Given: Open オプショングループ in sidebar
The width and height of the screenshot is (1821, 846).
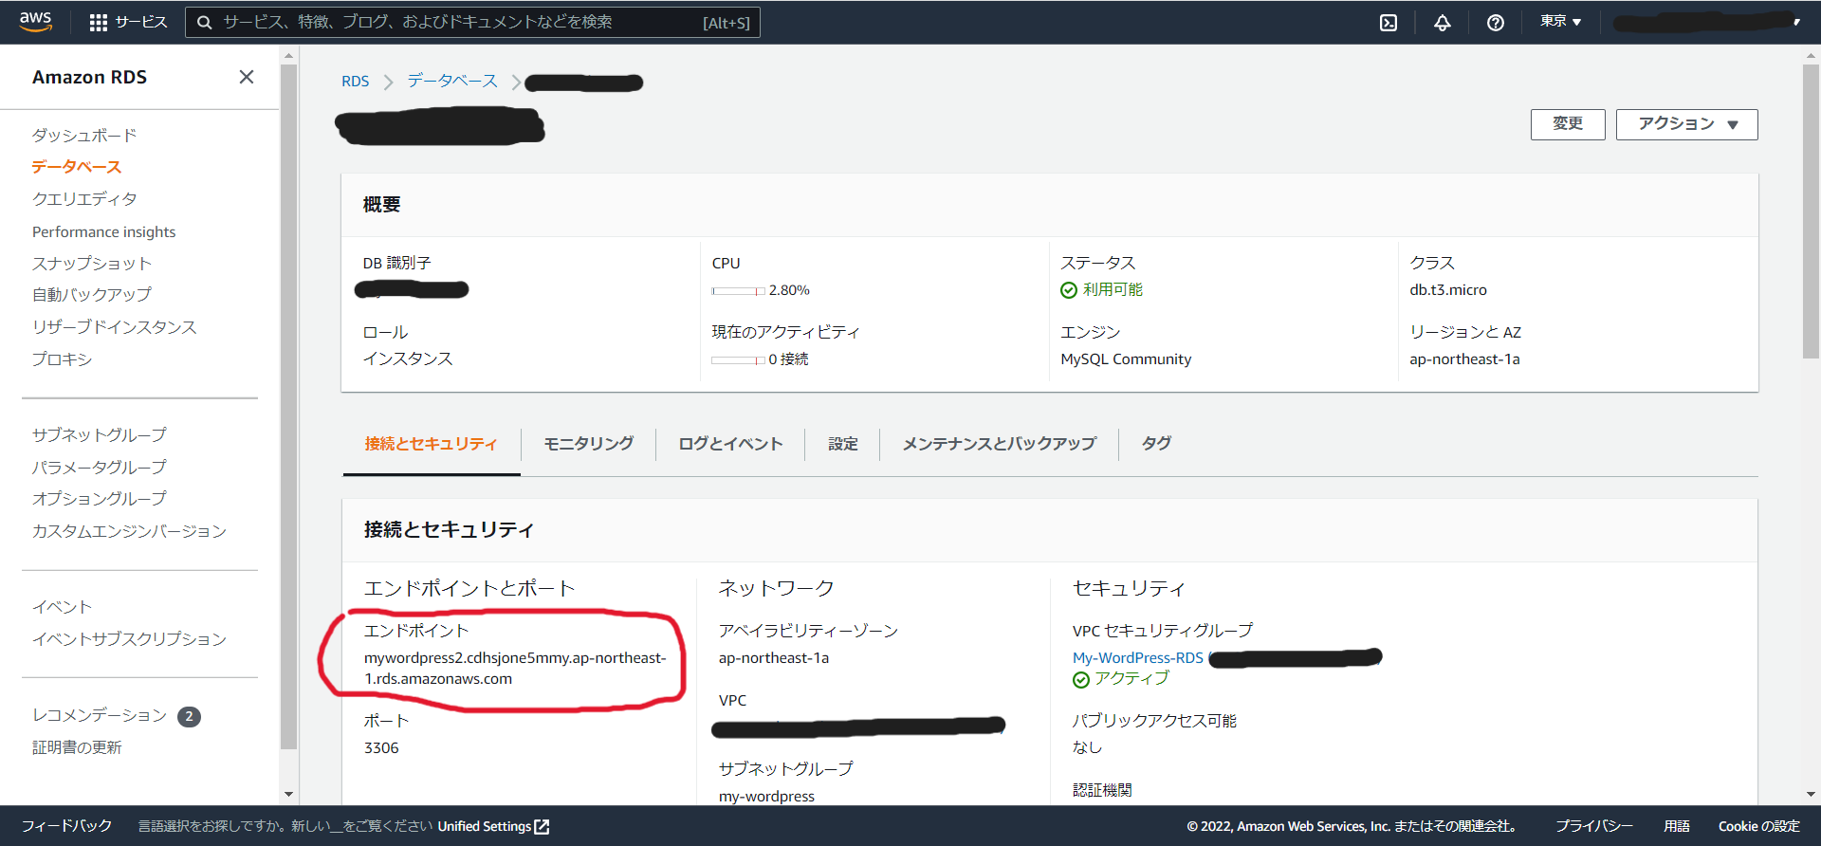Looking at the screenshot, I should pos(100,499).
